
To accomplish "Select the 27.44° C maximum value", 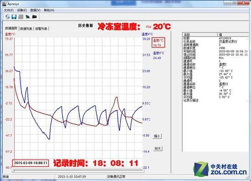I will click(x=225, y=74).
